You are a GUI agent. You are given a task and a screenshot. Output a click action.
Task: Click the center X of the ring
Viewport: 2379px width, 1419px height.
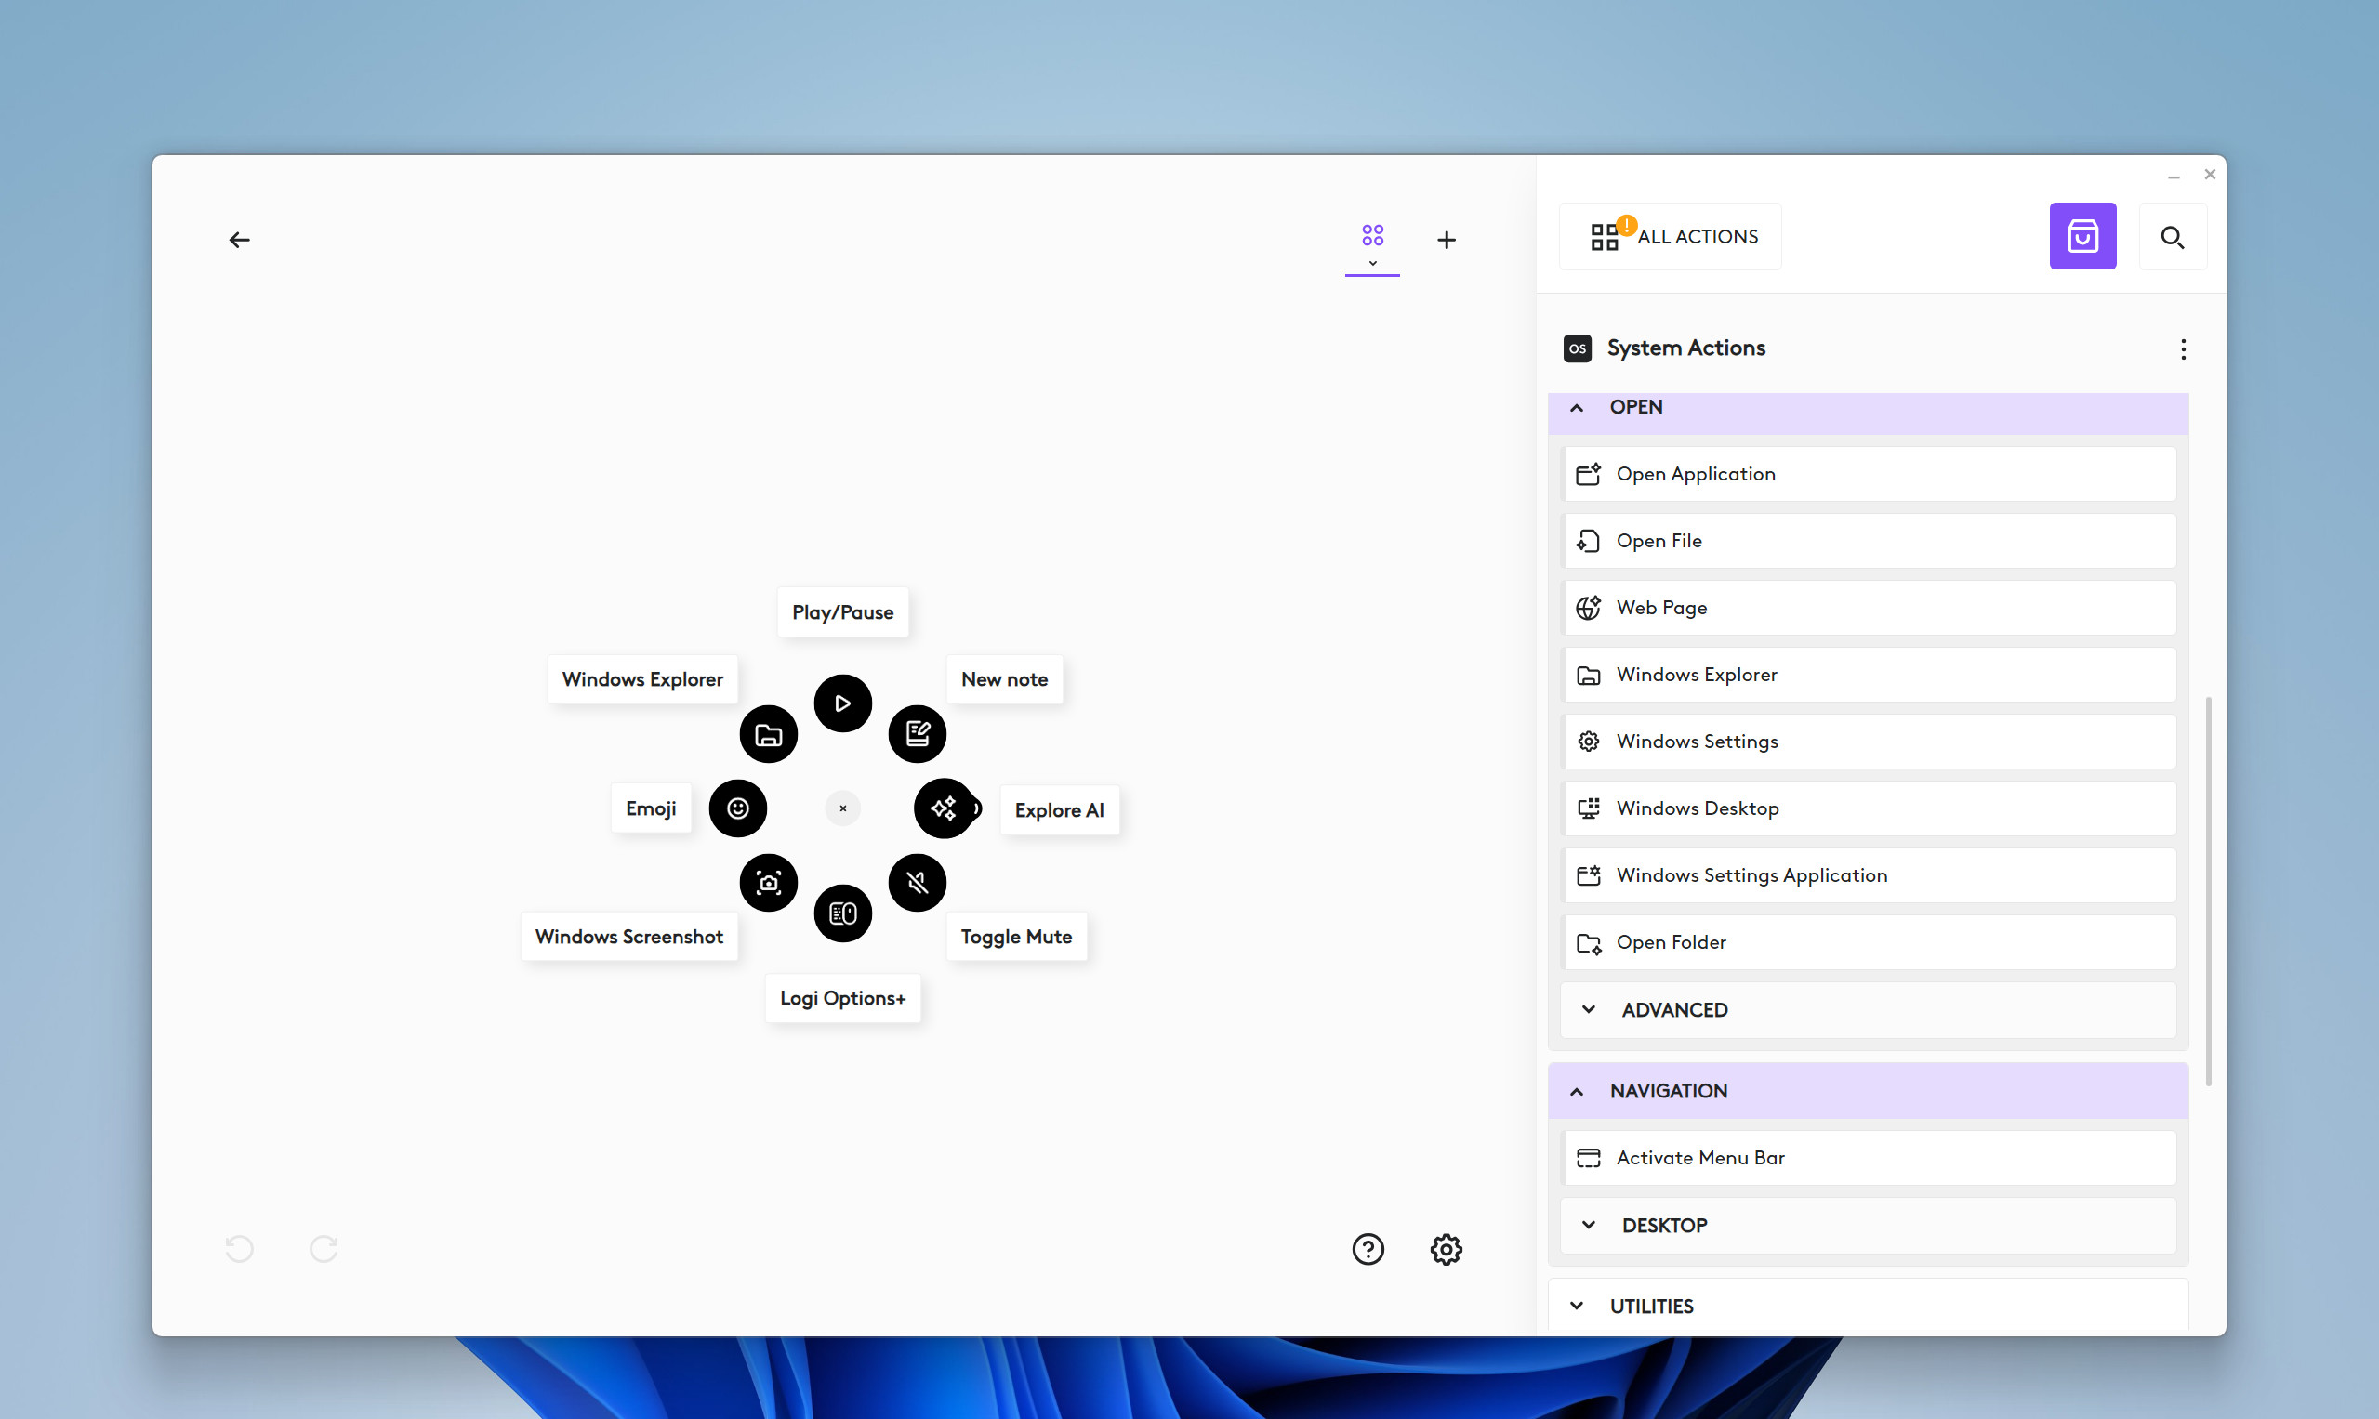tap(843, 809)
